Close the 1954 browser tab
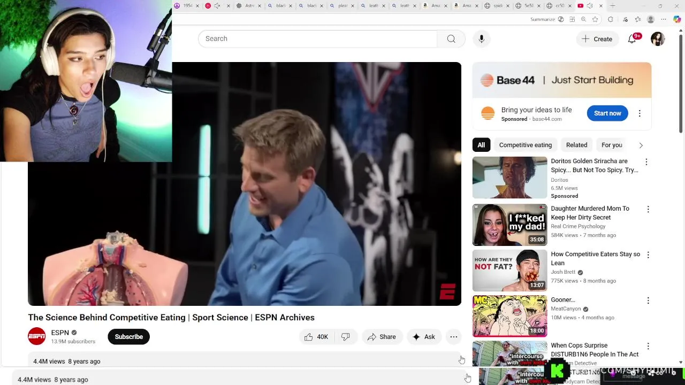Screen dimensions: 685x385 tap(197, 6)
